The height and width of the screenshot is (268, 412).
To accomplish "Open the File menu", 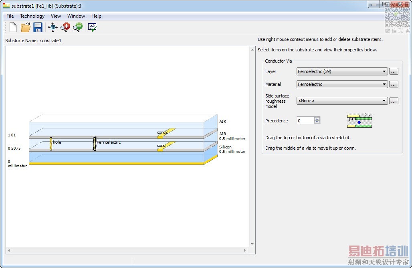I will tap(10, 16).
